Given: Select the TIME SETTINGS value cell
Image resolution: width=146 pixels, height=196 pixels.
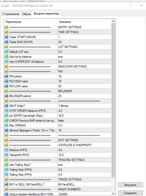Looking at the screenshot, I should (84, 32).
